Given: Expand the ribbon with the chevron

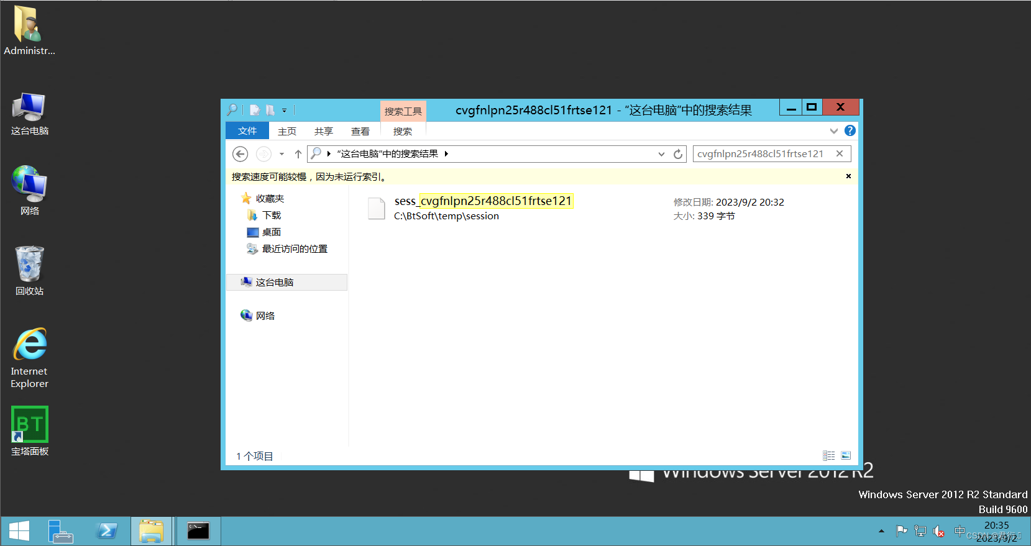Looking at the screenshot, I should [x=834, y=131].
